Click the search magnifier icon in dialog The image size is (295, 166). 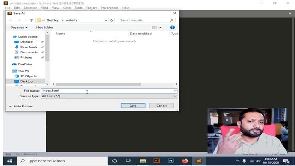pyautogui.click(x=171, y=20)
